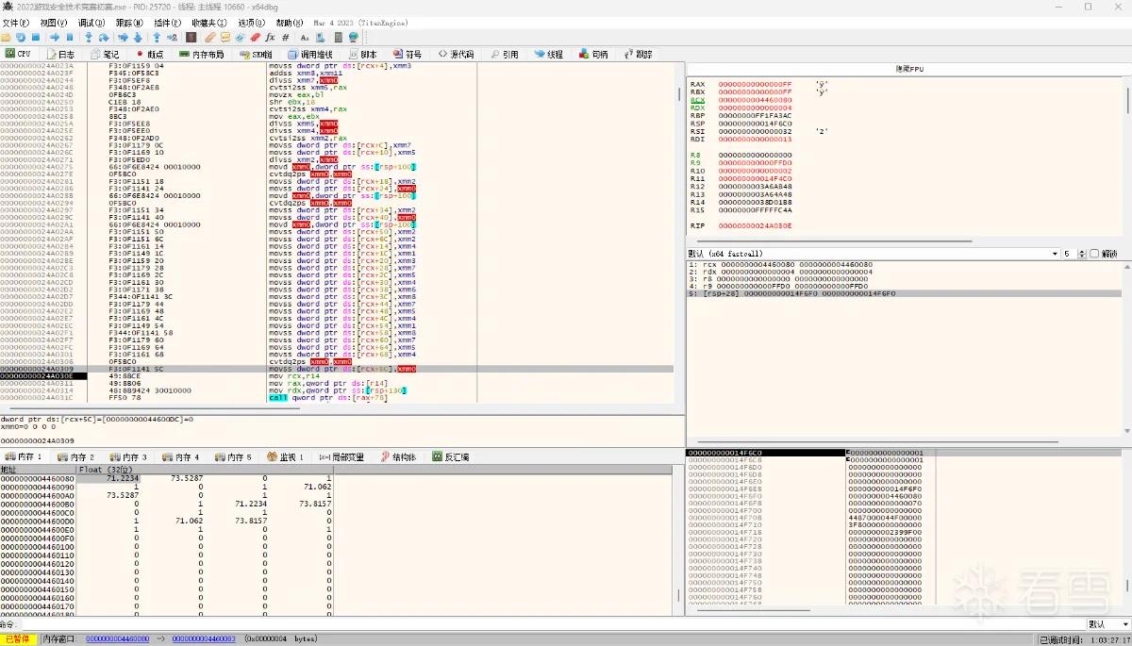Toggle the 解锁 checkbox in the arguments panel
Viewport: 1132px width, 646px height.
1095,254
